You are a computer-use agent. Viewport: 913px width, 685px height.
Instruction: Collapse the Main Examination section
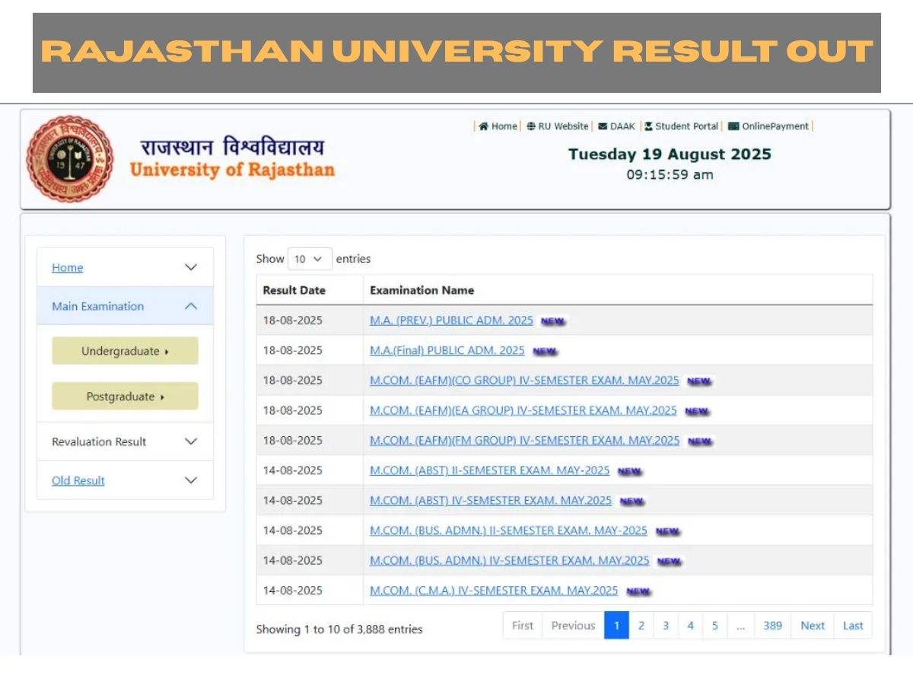[191, 306]
